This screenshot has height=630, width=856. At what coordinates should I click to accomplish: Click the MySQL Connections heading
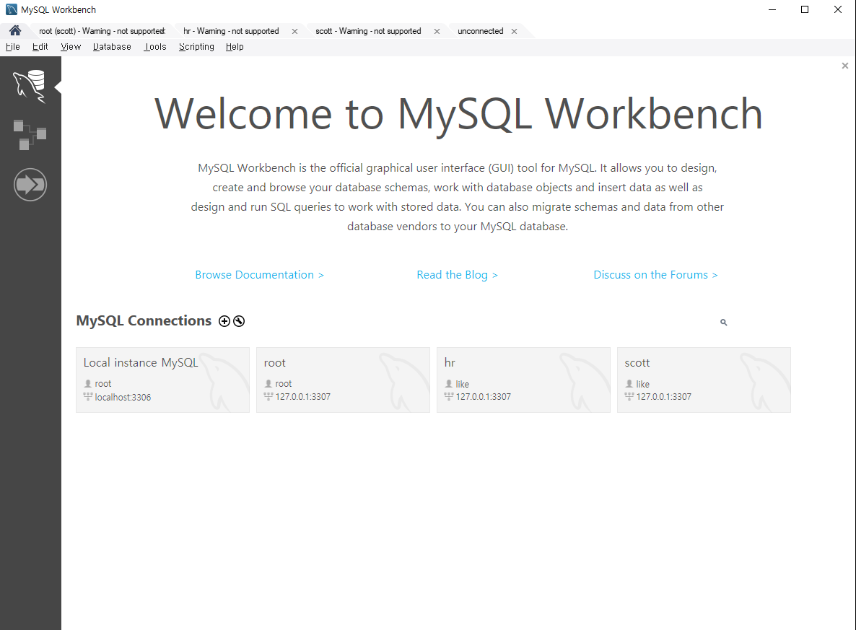(144, 320)
